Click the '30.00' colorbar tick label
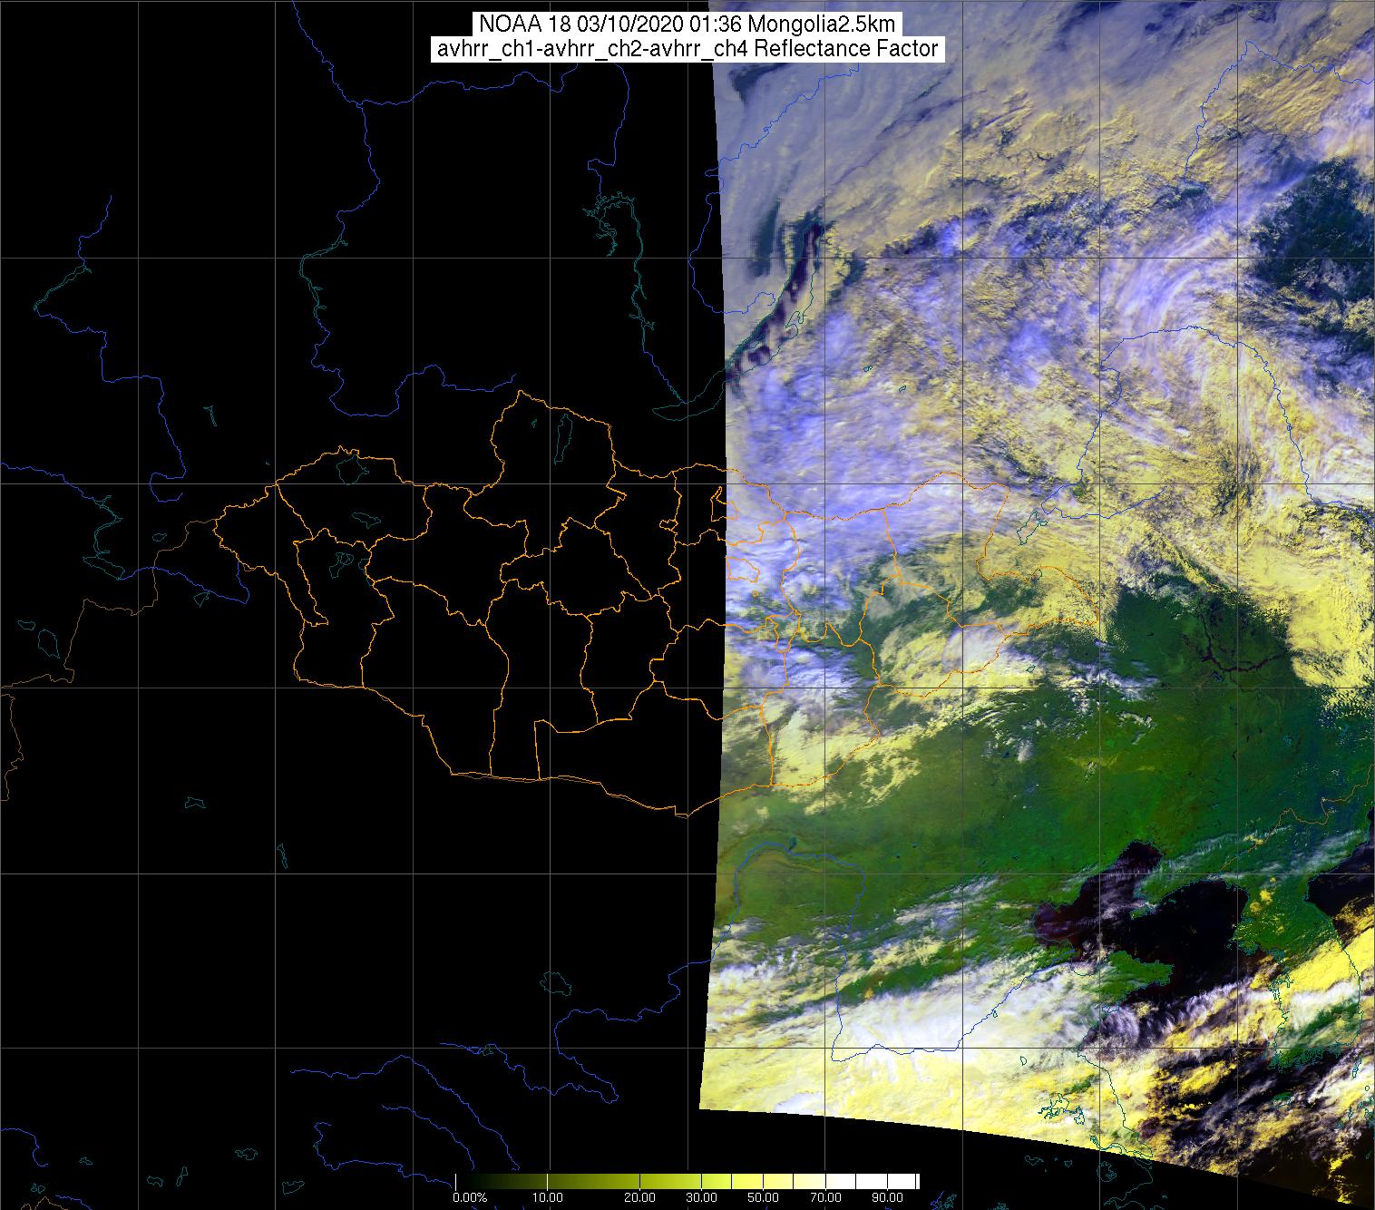1375x1210 pixels. pyautogui.click(x=701, y=1197)
